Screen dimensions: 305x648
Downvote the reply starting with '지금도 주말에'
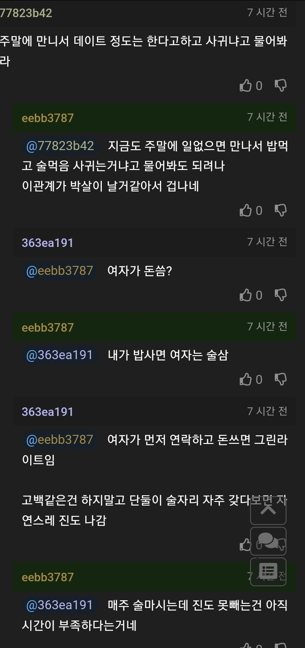pyautogui.click(x=281, y=210)
